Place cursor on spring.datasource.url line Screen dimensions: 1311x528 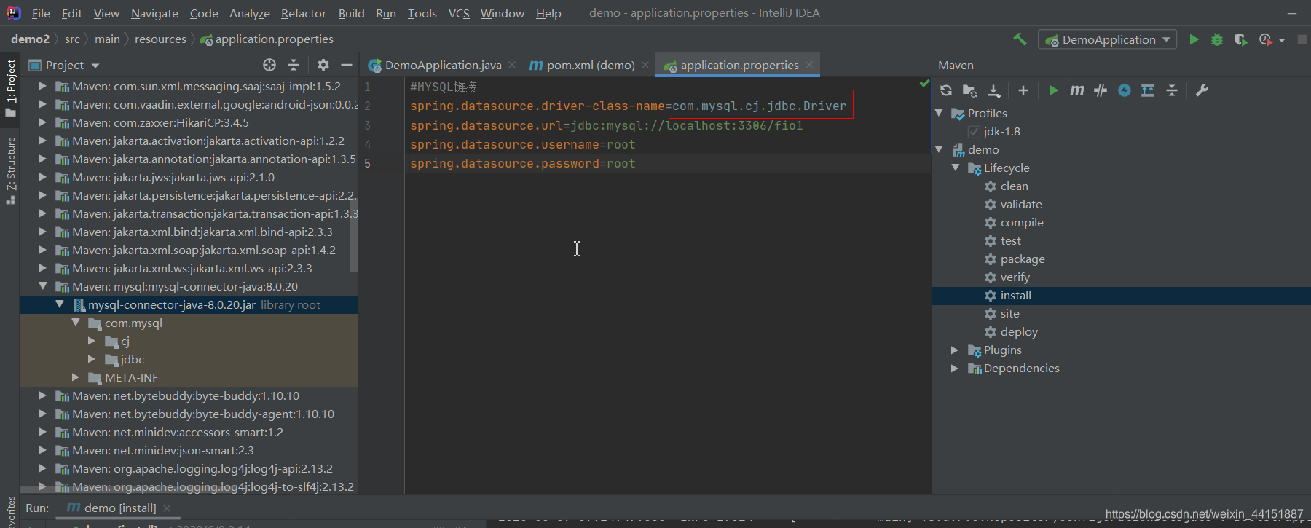tap(606, 125)
